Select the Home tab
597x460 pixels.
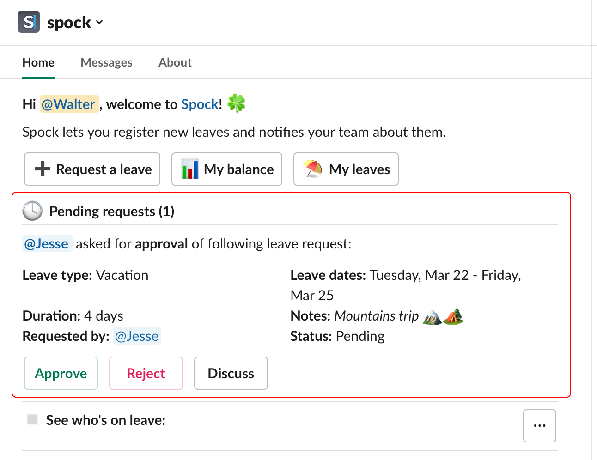38,62
